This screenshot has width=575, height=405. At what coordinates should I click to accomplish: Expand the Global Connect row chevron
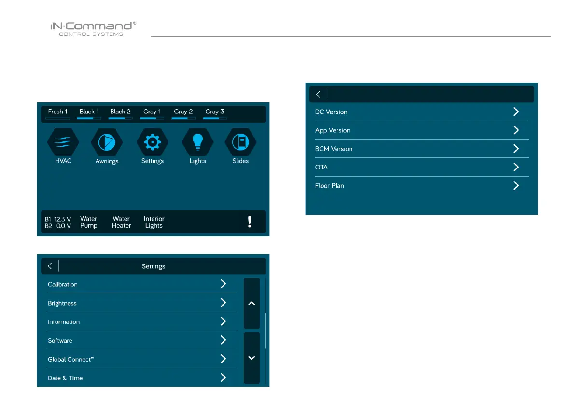tap(223, 359)
